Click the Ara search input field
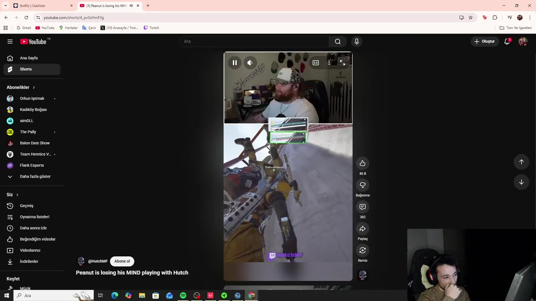Screen dimensions: 536x301 (255, 41)
